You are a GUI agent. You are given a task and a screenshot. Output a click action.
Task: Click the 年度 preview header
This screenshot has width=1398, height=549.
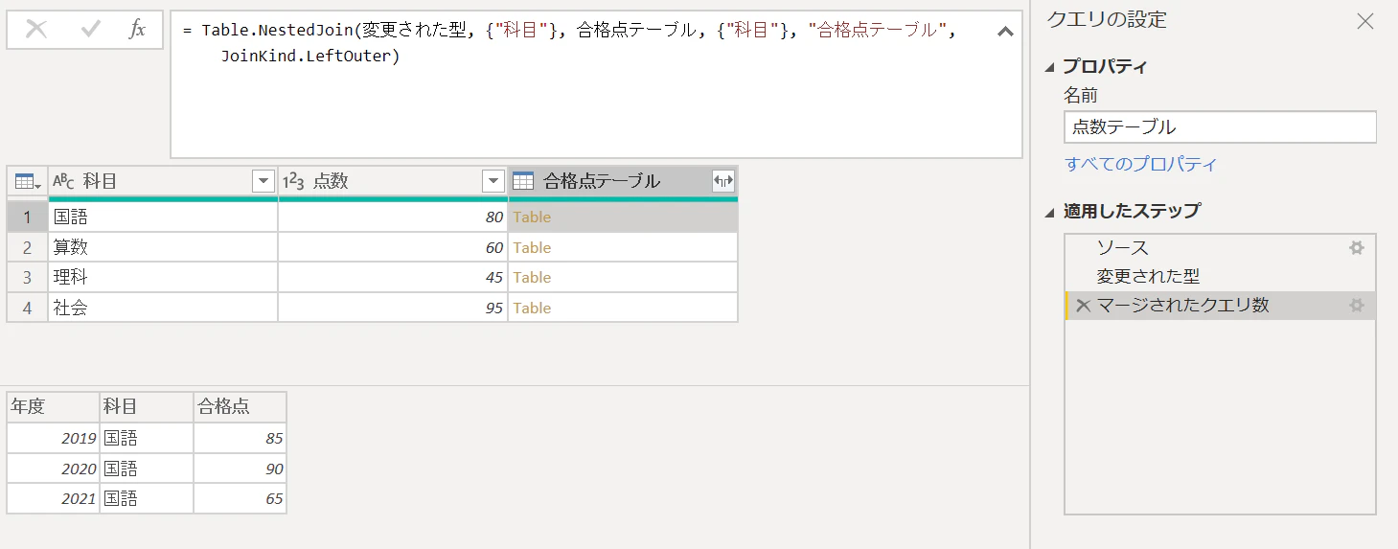pos(53,406)
